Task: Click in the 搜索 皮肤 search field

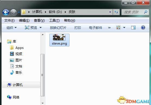Action: click(x=133, y=12)
